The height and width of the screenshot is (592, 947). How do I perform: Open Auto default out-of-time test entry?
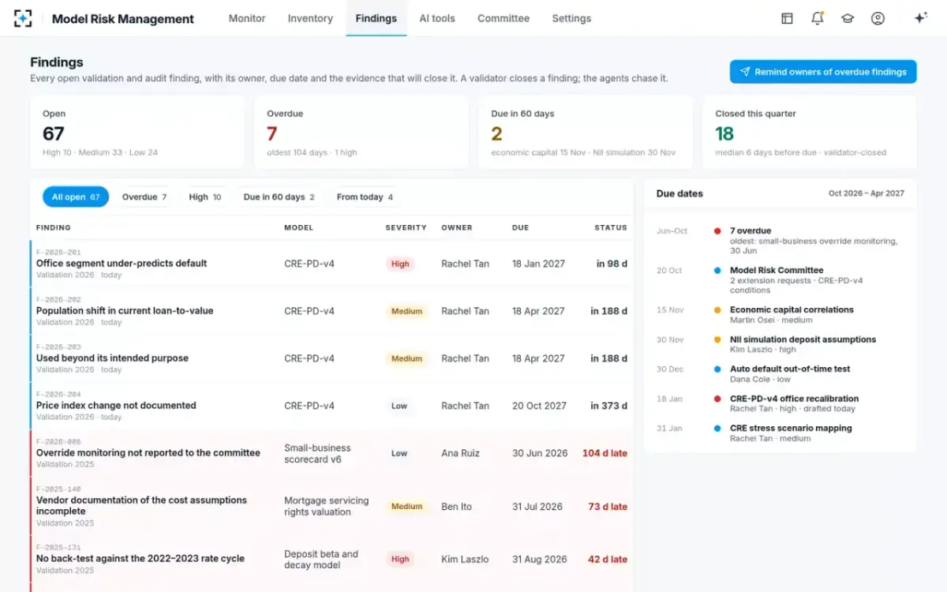pyautogui.click(x=780, y=374)
